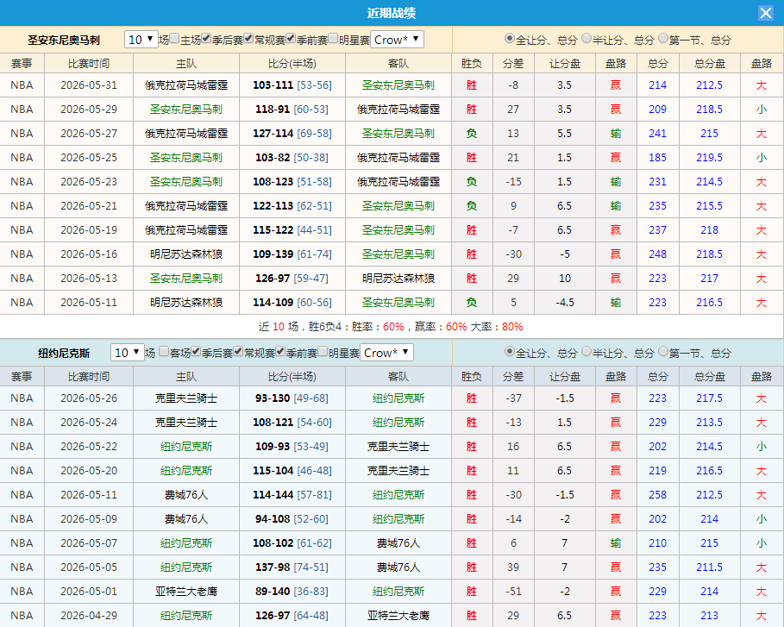Click the summary line 近 10 场 胜6负4
The width and height of the screenshot is (784, 627).
(391, 327)
